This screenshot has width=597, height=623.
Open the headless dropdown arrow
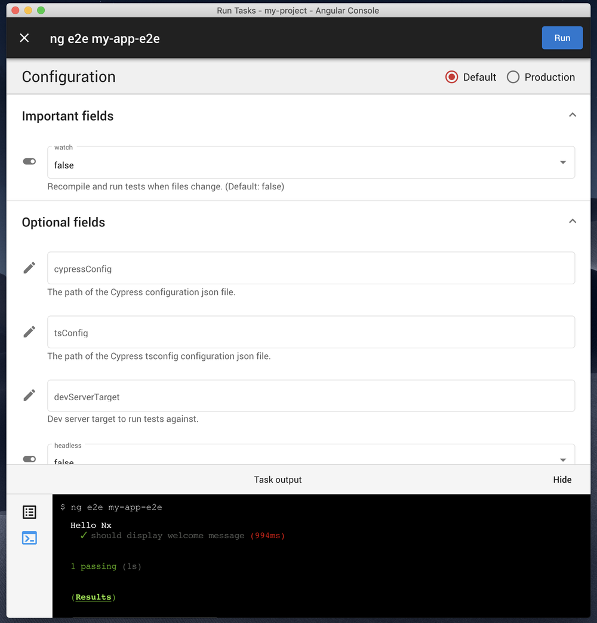pyautogui.click(x=562, y=459)
